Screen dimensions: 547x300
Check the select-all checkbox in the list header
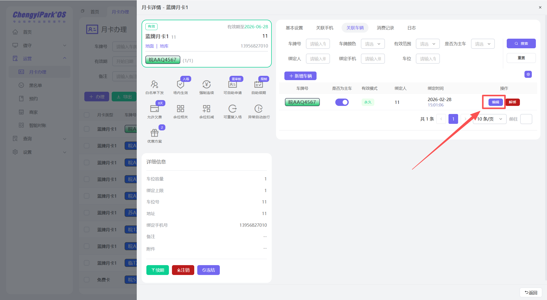pos(87,115)
